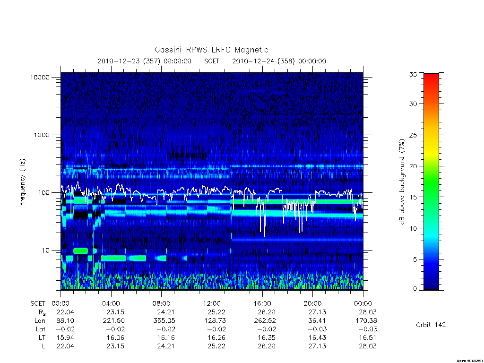This screenshot has height=363, width=484.
Task: Click the 1000 Hz frequency axis label
Action: (x=42, y=135)
